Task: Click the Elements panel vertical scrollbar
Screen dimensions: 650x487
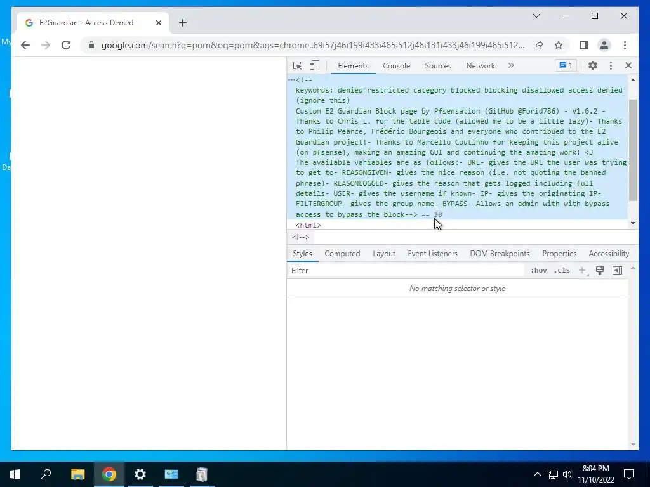Action: tap(633, 150)
